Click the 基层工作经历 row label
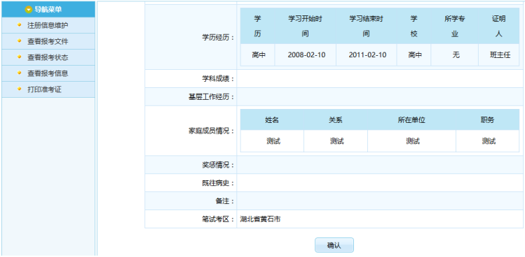 click(211, 97)
